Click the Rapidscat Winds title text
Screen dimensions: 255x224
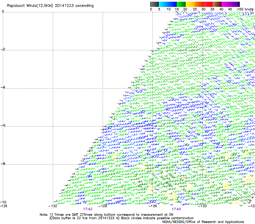(50, 6)
